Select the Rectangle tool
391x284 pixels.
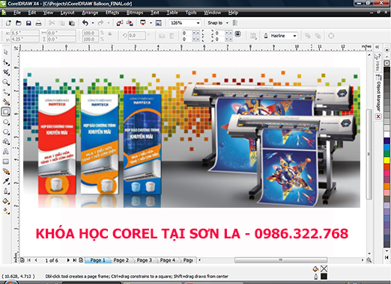click(6, 112)
